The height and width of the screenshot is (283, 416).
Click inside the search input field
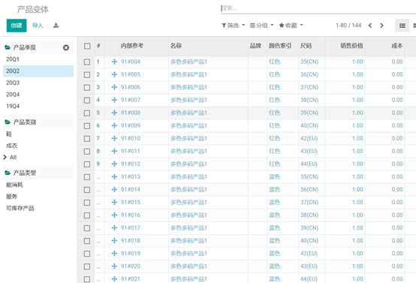tap(318, 8)
